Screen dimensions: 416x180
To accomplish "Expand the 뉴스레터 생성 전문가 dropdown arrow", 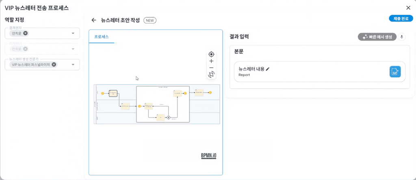I will (73, 64).
